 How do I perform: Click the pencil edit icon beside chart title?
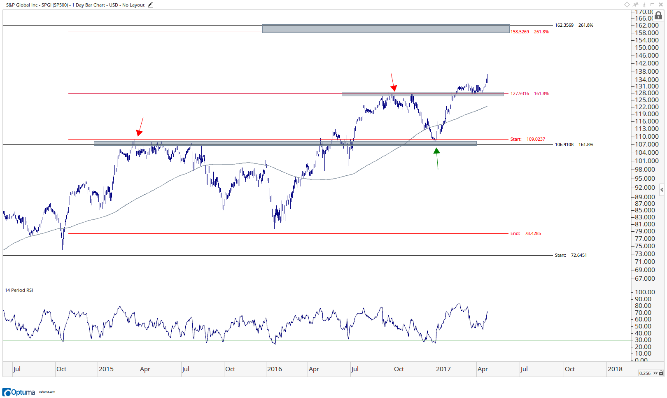(x=150, y=5)
